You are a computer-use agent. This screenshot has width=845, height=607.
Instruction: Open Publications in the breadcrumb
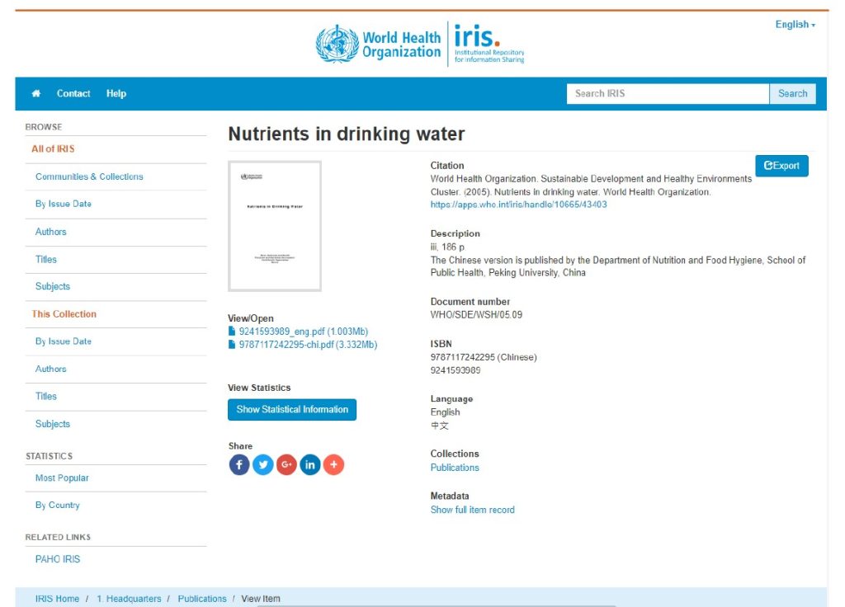pos(202,599)
